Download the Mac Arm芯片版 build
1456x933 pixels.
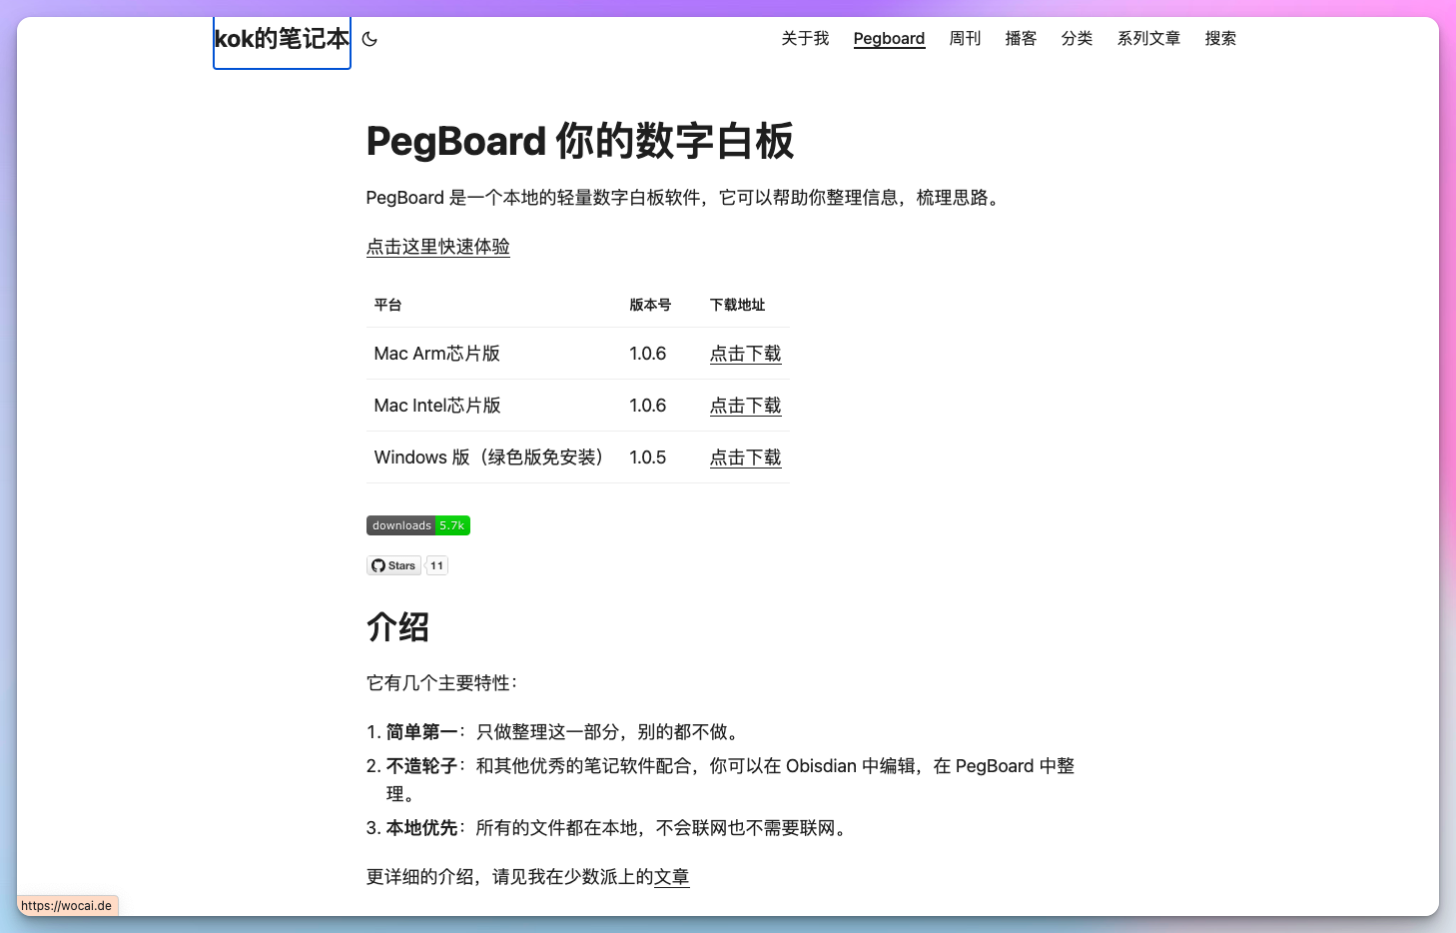(745, 354)
